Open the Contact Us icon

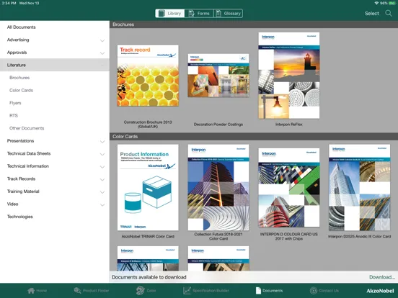click(314, 290)
